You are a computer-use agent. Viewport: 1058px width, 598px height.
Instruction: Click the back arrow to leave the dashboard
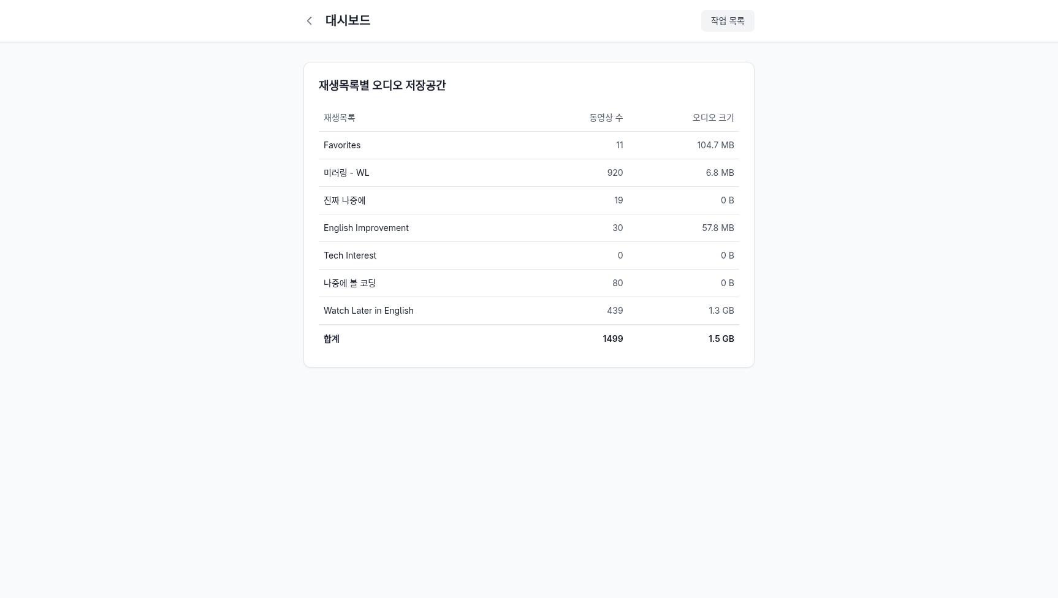(x=310, y=20)
